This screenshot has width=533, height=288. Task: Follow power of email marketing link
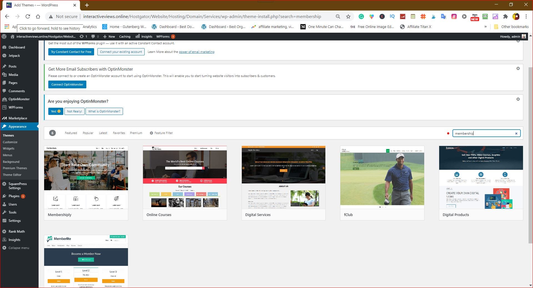point(197,52)
